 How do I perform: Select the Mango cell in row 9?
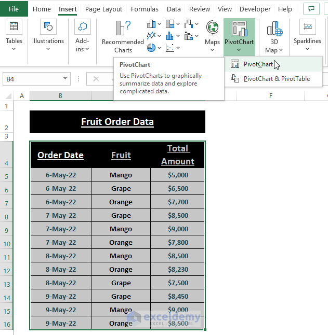[x=121, y=229]
